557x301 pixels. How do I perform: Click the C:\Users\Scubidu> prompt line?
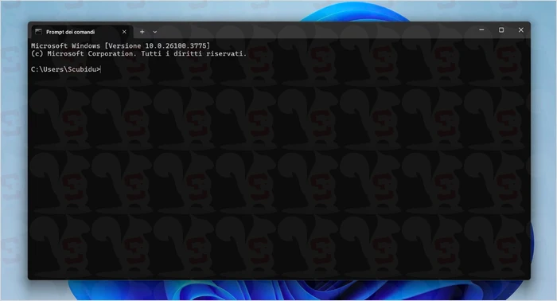66,69
